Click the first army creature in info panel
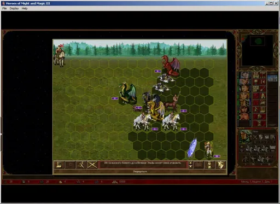 click(249, 149)
